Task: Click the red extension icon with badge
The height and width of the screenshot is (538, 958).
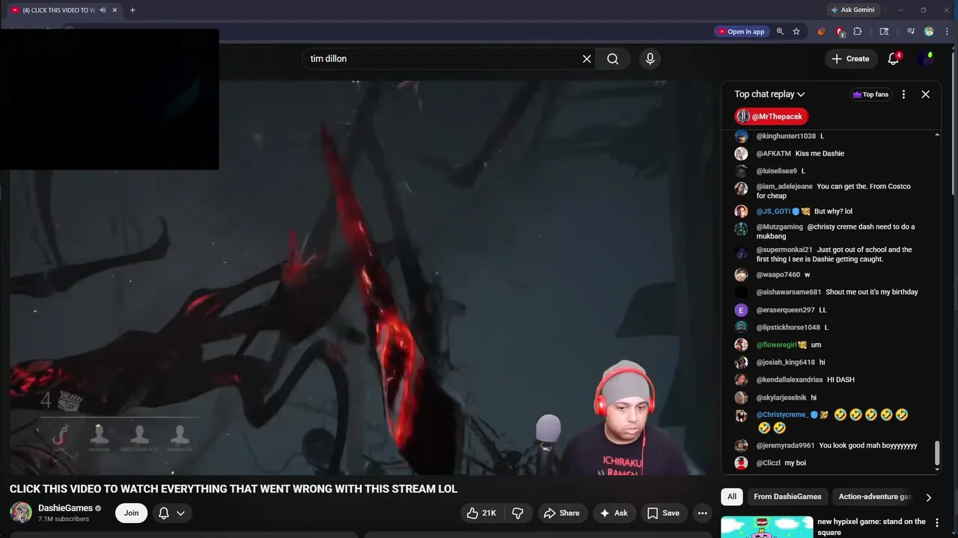Action: [x=840, y=31]
